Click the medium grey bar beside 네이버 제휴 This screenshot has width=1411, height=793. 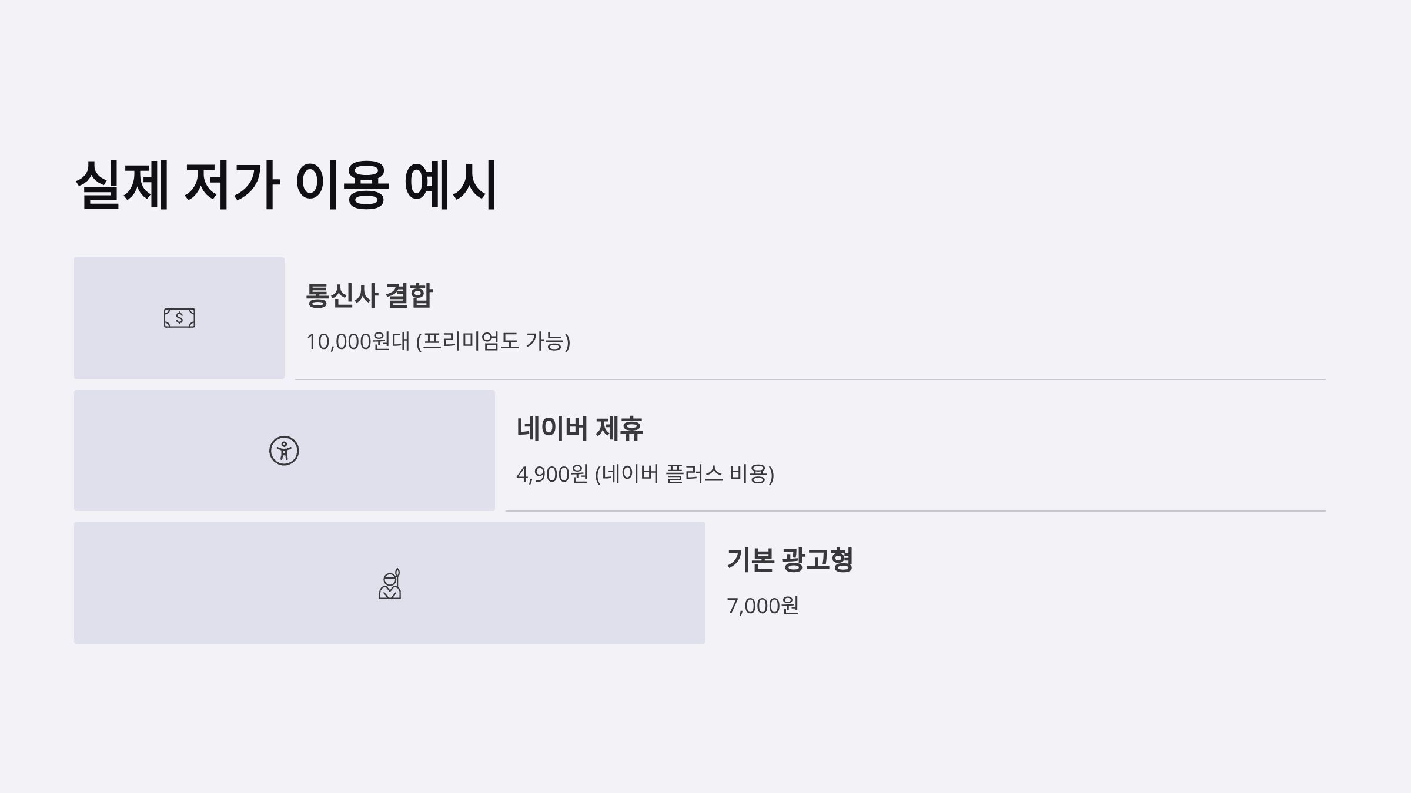click(285, 451)
